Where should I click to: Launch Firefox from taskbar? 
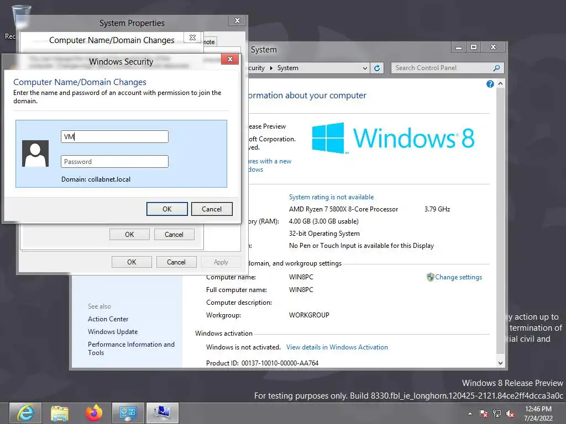pyautogui.click(x=94, y=413)
